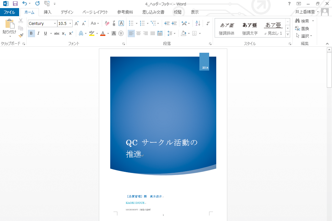
Task: Clear all formatting eraser icon
Action: coord(107,23)
